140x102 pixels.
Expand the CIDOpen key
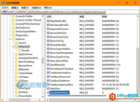tap(13, 77)
